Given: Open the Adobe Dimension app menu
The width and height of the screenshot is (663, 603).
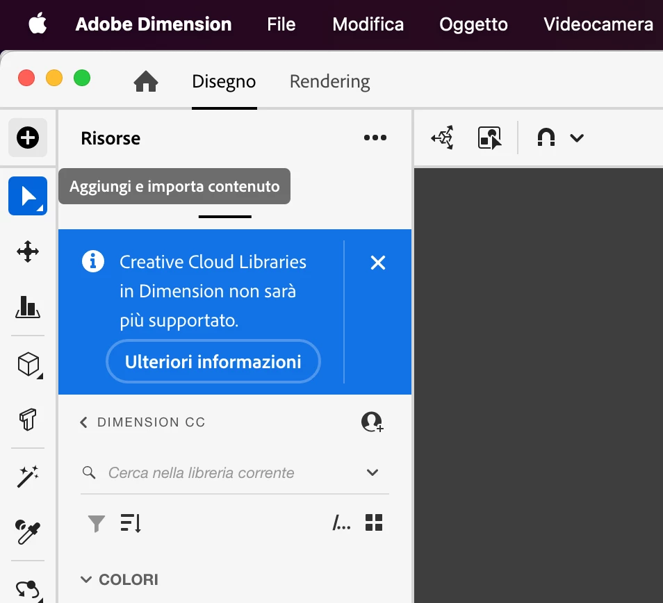Looking at the screenshot, I should point(154,24).
